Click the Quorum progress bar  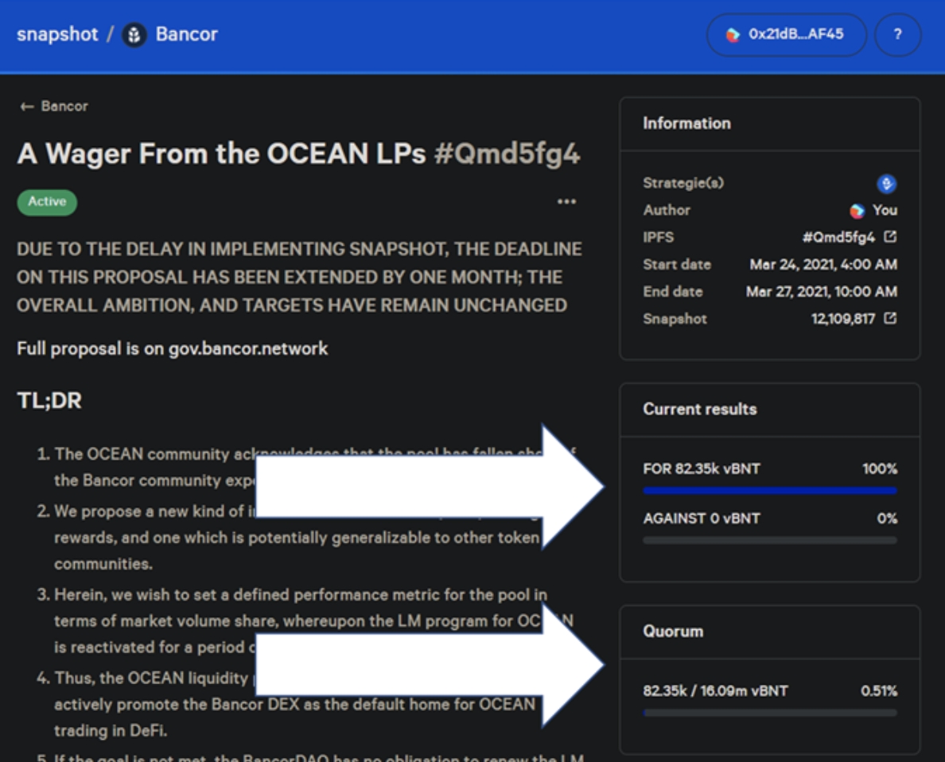click(769, 713)
